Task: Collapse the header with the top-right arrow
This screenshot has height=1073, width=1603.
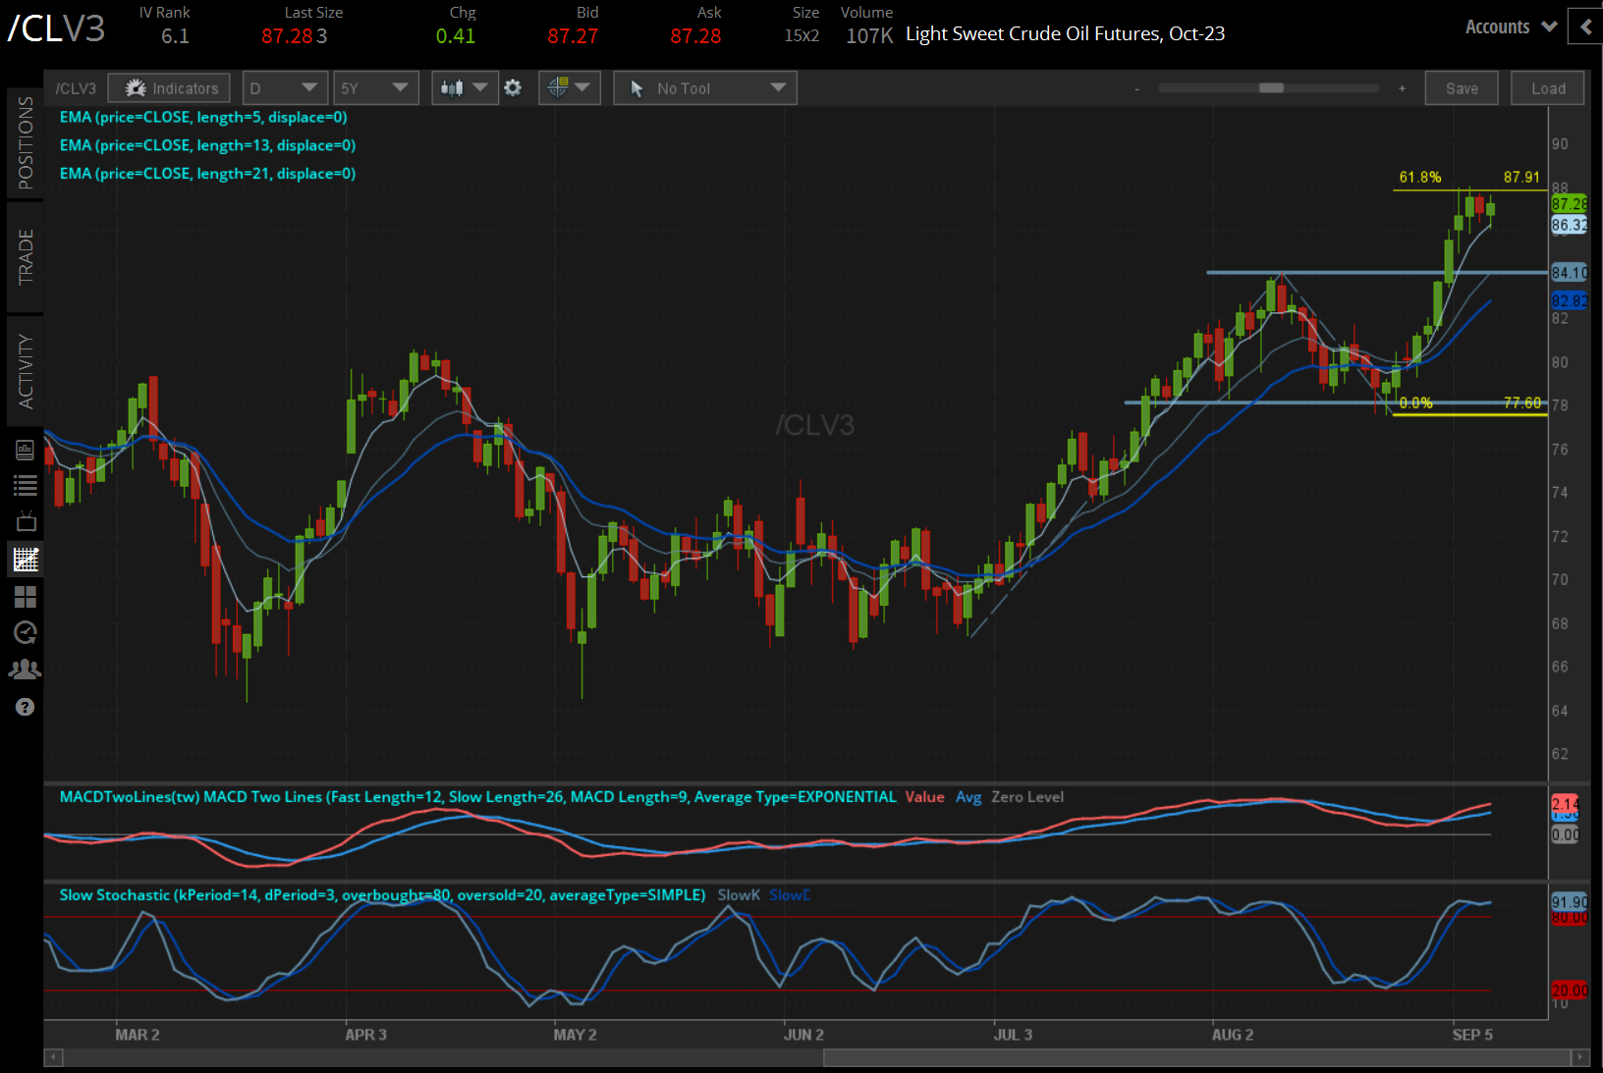Action: (1585, 27)
